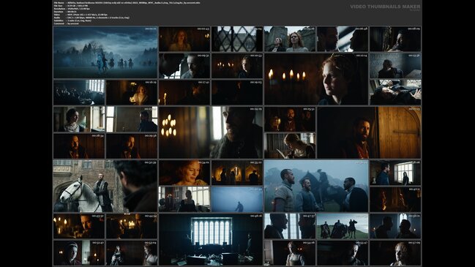Open large candelabra and bearded profile thumbnail
This screenshot has width=475, height=267.
(x=211, y=132)
